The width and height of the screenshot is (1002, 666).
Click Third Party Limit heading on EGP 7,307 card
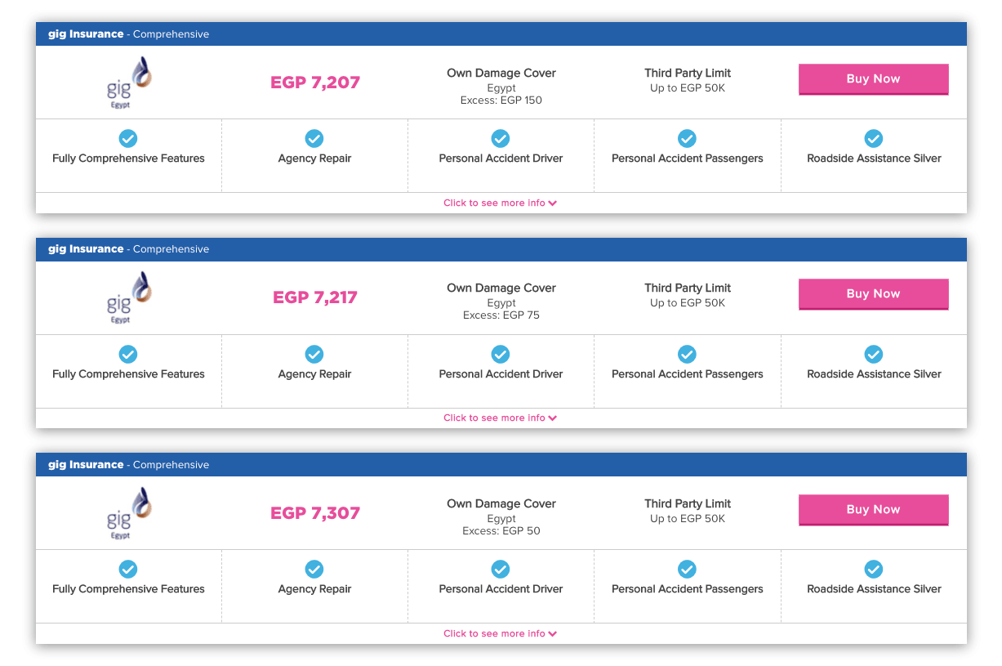click(x=688, y=504)
